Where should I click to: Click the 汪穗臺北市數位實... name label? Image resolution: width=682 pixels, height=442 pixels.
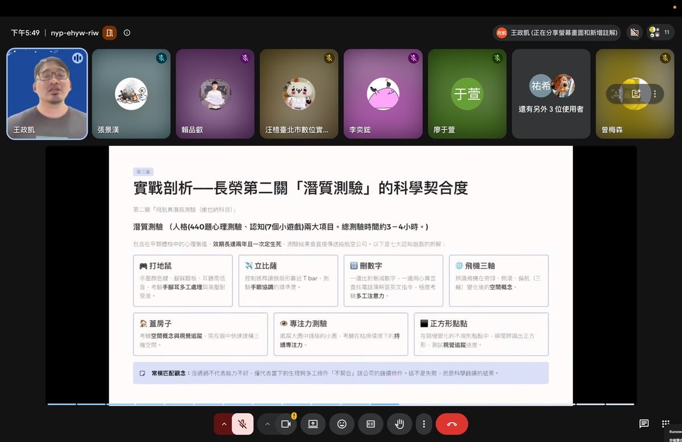297,130
